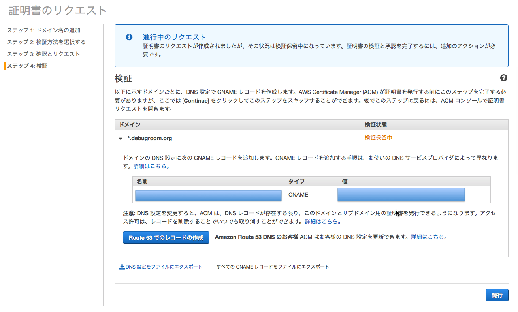This screenshot has height=312, width=518.
Task: Click the ドメイン column header
Action: (x=130, y=124)
